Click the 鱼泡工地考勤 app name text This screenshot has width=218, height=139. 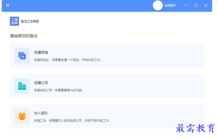pyautogui.click(x=30, y=21)
